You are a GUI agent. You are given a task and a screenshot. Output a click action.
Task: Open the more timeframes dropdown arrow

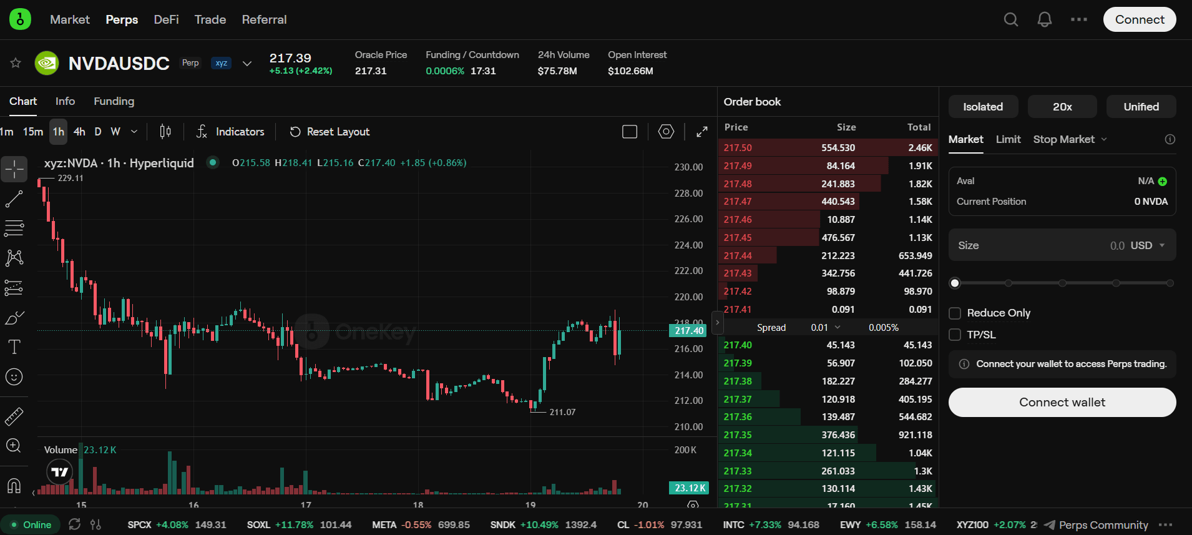(134, 132)
